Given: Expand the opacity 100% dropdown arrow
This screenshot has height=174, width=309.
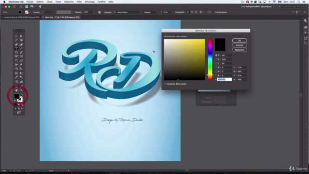Looking at the screenshot, I should (x=94, y=12).
